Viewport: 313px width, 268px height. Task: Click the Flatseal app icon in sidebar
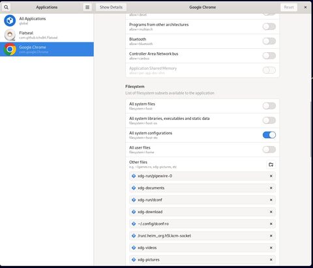10,35
